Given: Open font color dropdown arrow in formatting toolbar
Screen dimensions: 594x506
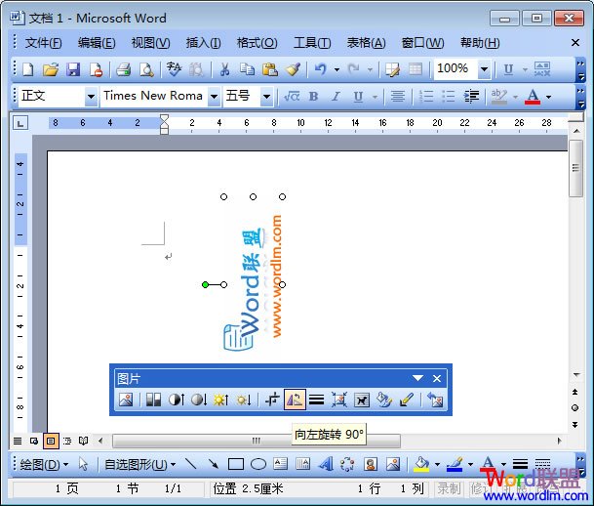Looking at the screenshot, I should pyautogui.click(x=548, y=97).
